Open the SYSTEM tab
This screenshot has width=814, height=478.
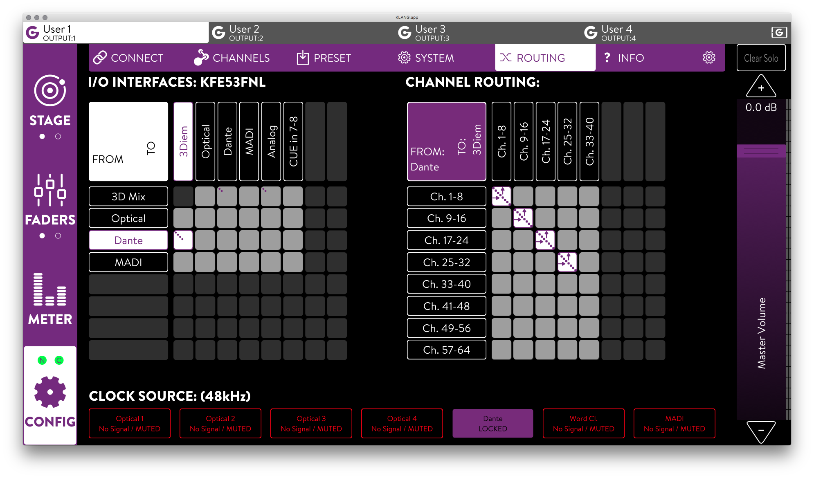[x=426, y=58]
